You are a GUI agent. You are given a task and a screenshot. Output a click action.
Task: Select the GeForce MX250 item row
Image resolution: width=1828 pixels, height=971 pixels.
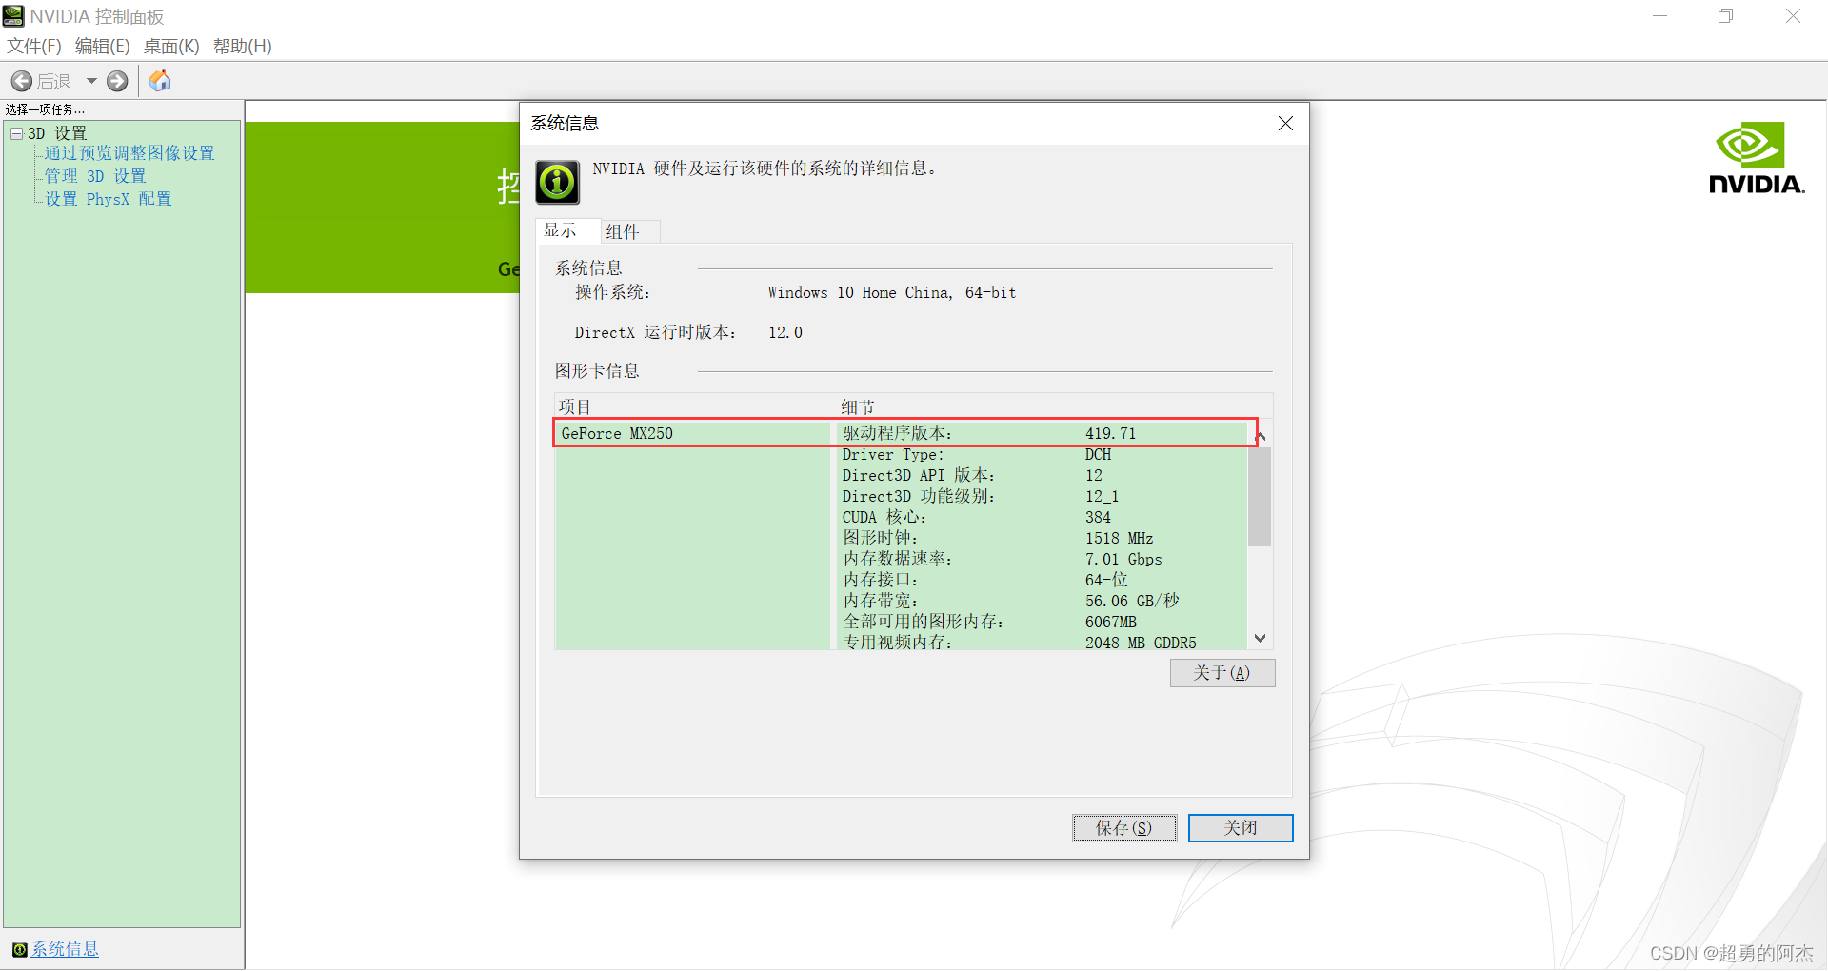(692, 433)
